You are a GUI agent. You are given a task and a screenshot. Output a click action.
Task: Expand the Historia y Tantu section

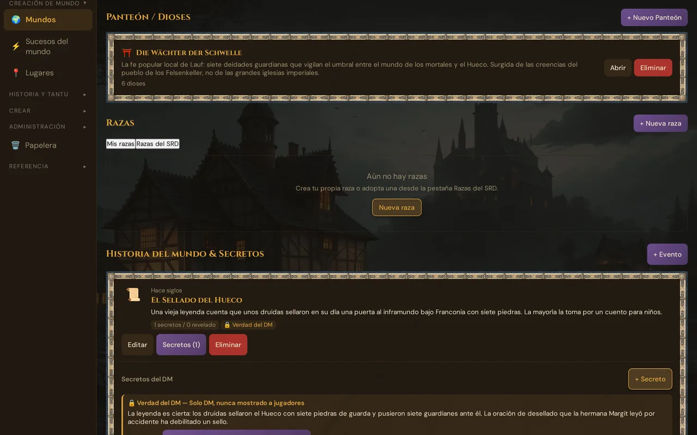[x=48, y=95]
